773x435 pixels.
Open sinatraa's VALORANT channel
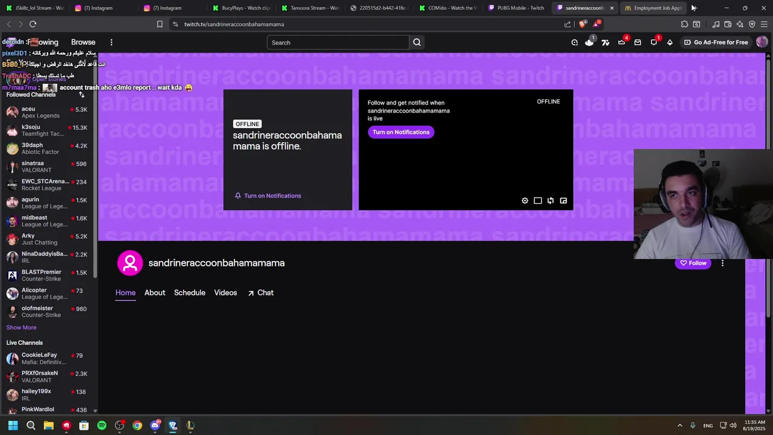47,167
